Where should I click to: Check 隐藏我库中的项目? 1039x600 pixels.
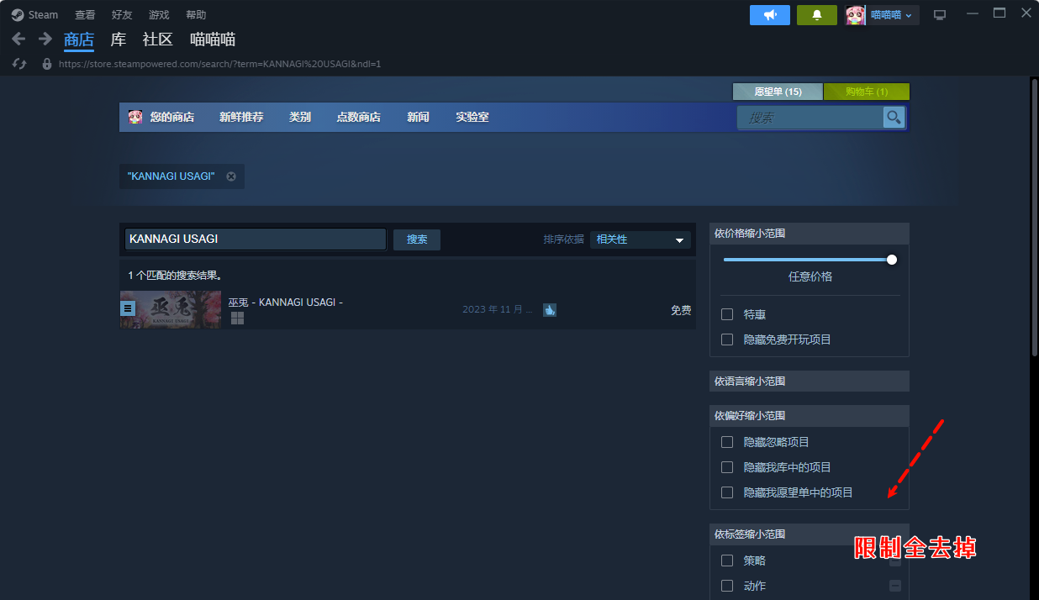pos(727,467)
